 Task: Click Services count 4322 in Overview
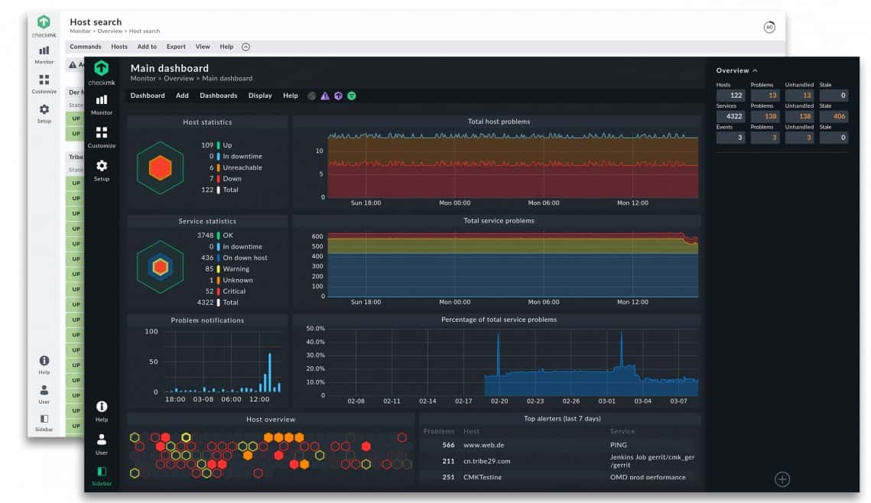730,117
